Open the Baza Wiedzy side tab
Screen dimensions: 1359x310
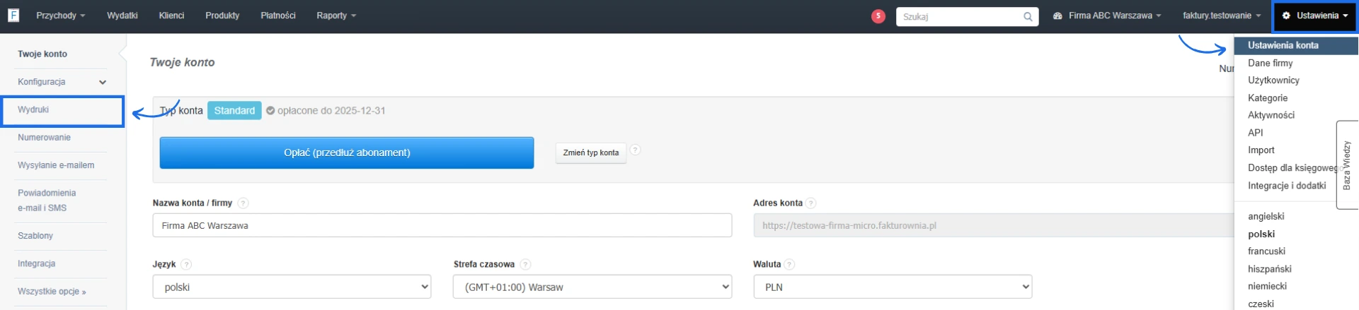pos(1347,165)
